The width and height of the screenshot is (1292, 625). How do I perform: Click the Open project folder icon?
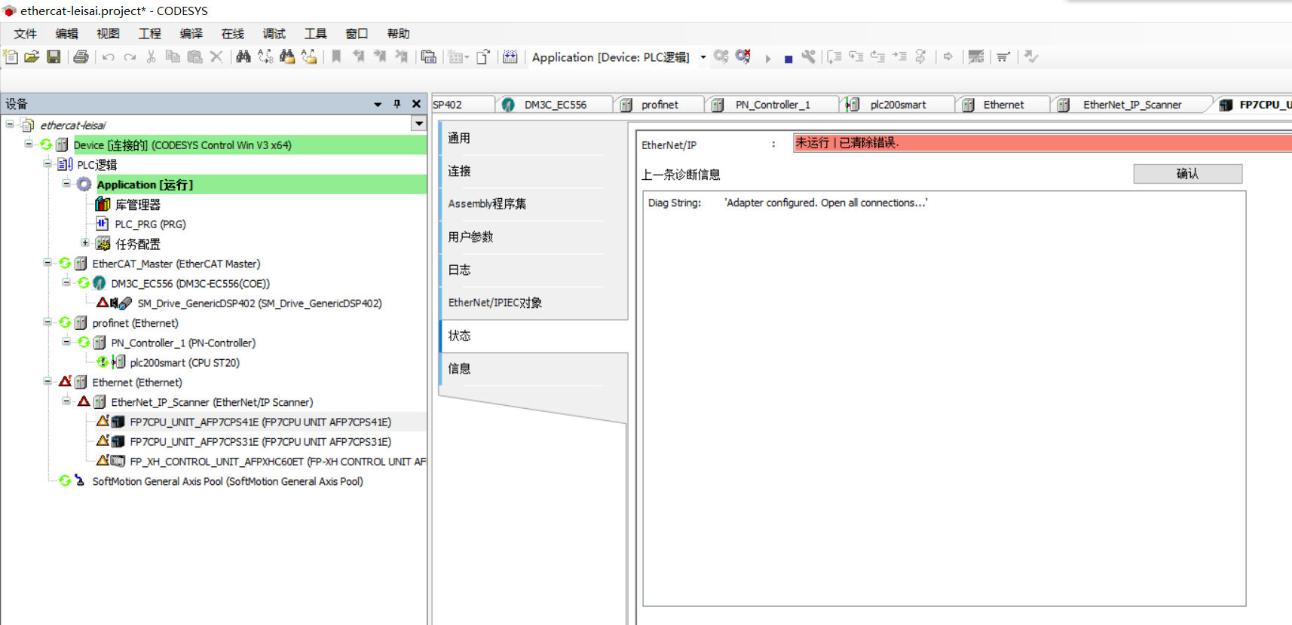32,57
